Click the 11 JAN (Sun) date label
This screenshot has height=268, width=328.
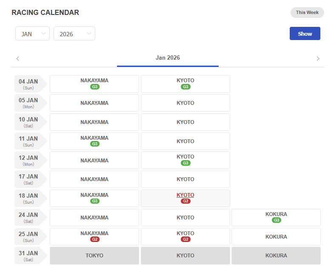(x=31, y=141)
